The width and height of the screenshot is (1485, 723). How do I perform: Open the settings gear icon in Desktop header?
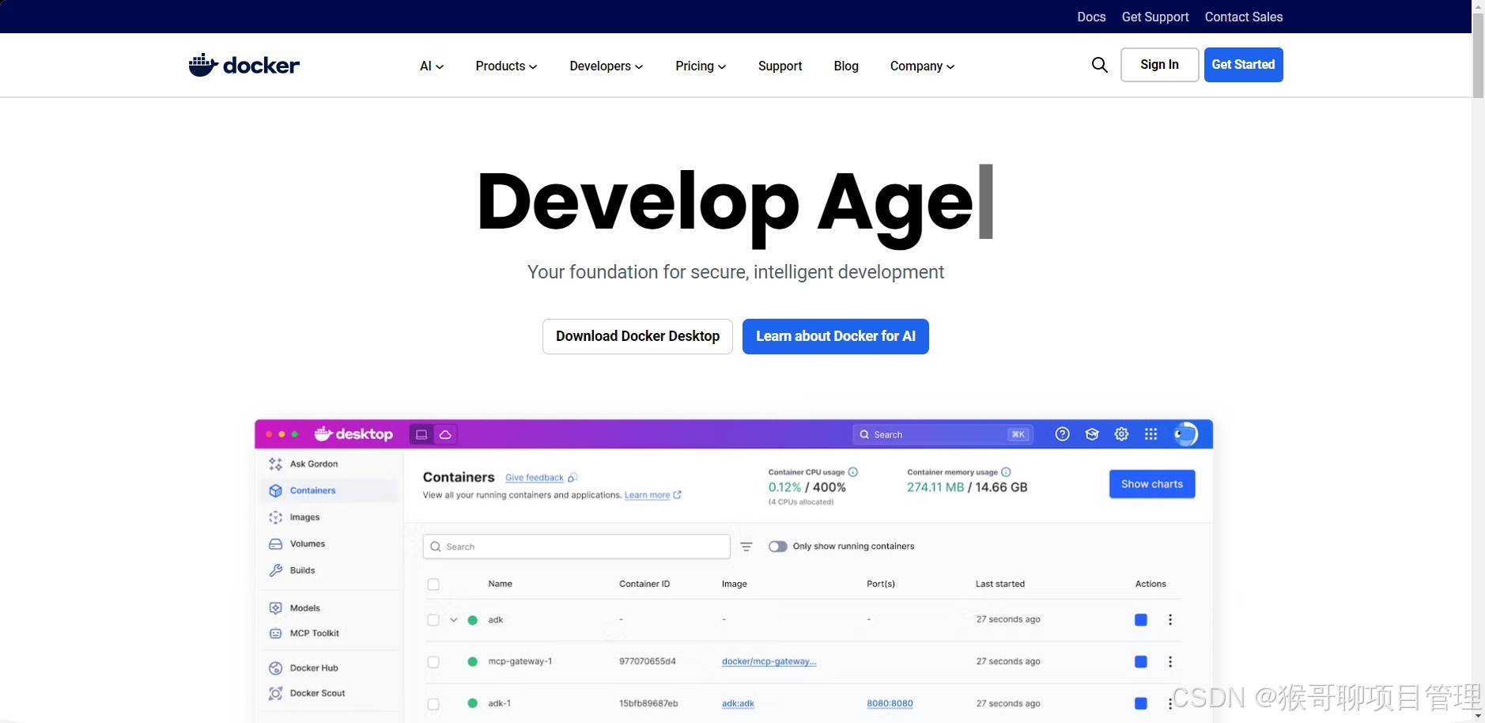1121,434
